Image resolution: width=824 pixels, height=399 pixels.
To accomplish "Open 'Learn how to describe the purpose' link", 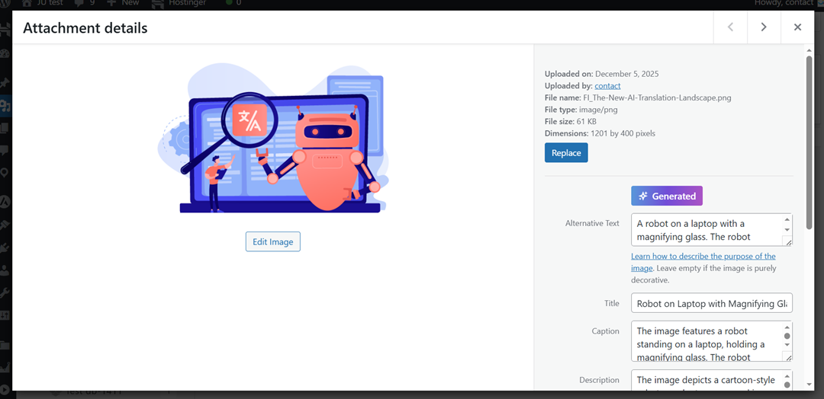I will click(x=703, y=257).
